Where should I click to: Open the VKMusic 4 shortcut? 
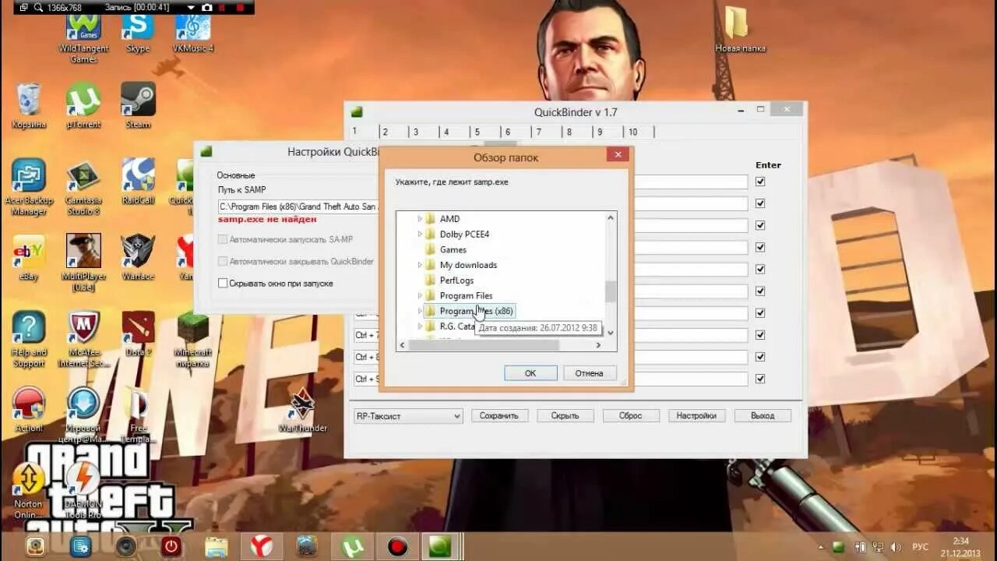coord(192,33)
